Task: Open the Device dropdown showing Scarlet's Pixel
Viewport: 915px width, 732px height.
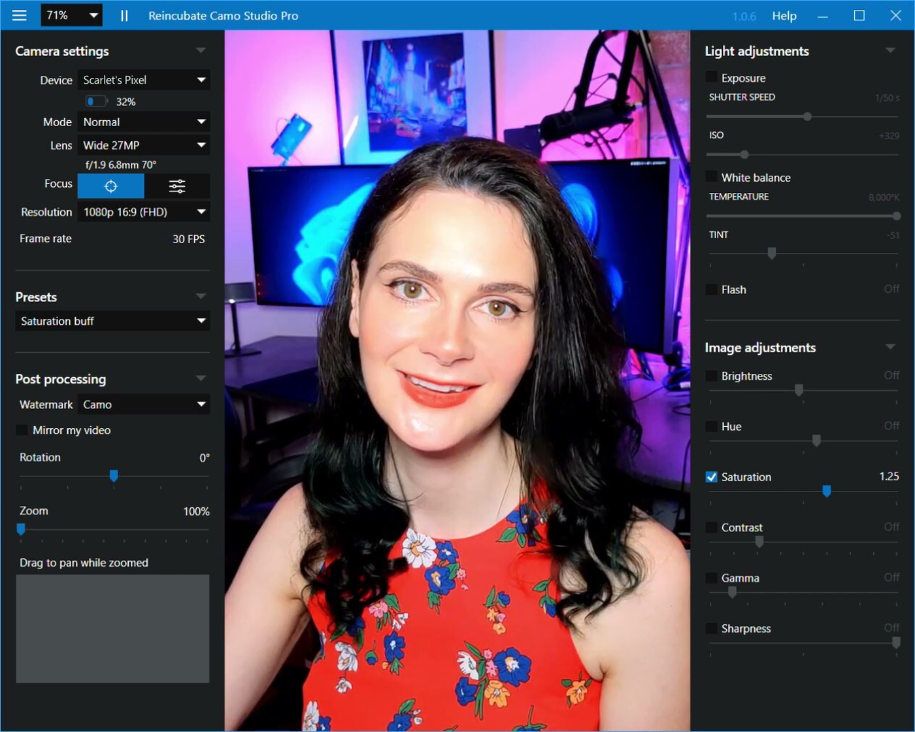Action: [x=144, y=80]
